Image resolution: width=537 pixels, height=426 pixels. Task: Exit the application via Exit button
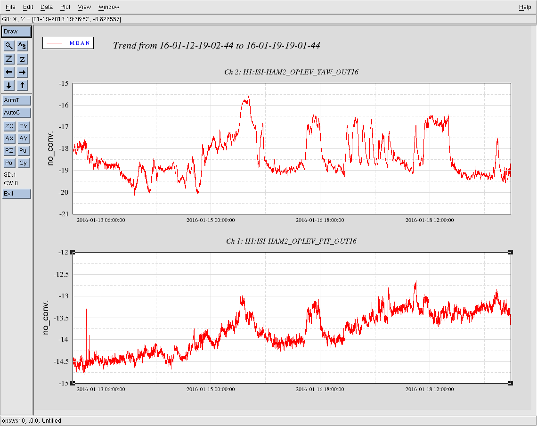(x=16, y=194)
